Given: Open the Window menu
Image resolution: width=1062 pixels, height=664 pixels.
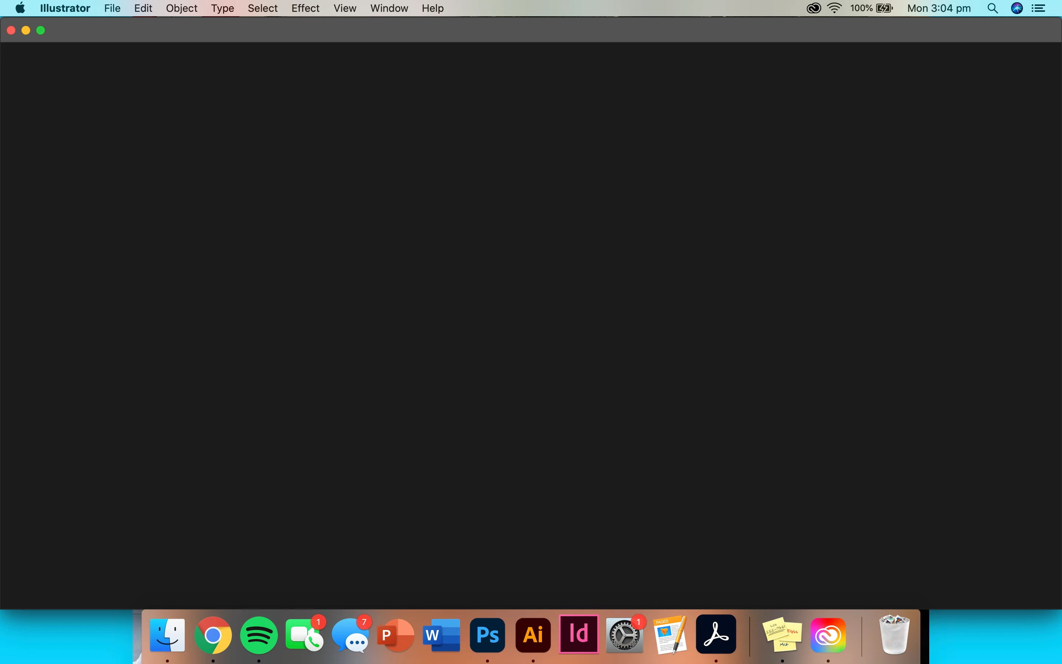Looking at the screenshot, I should pyautogui.click(x=389, y=8).
